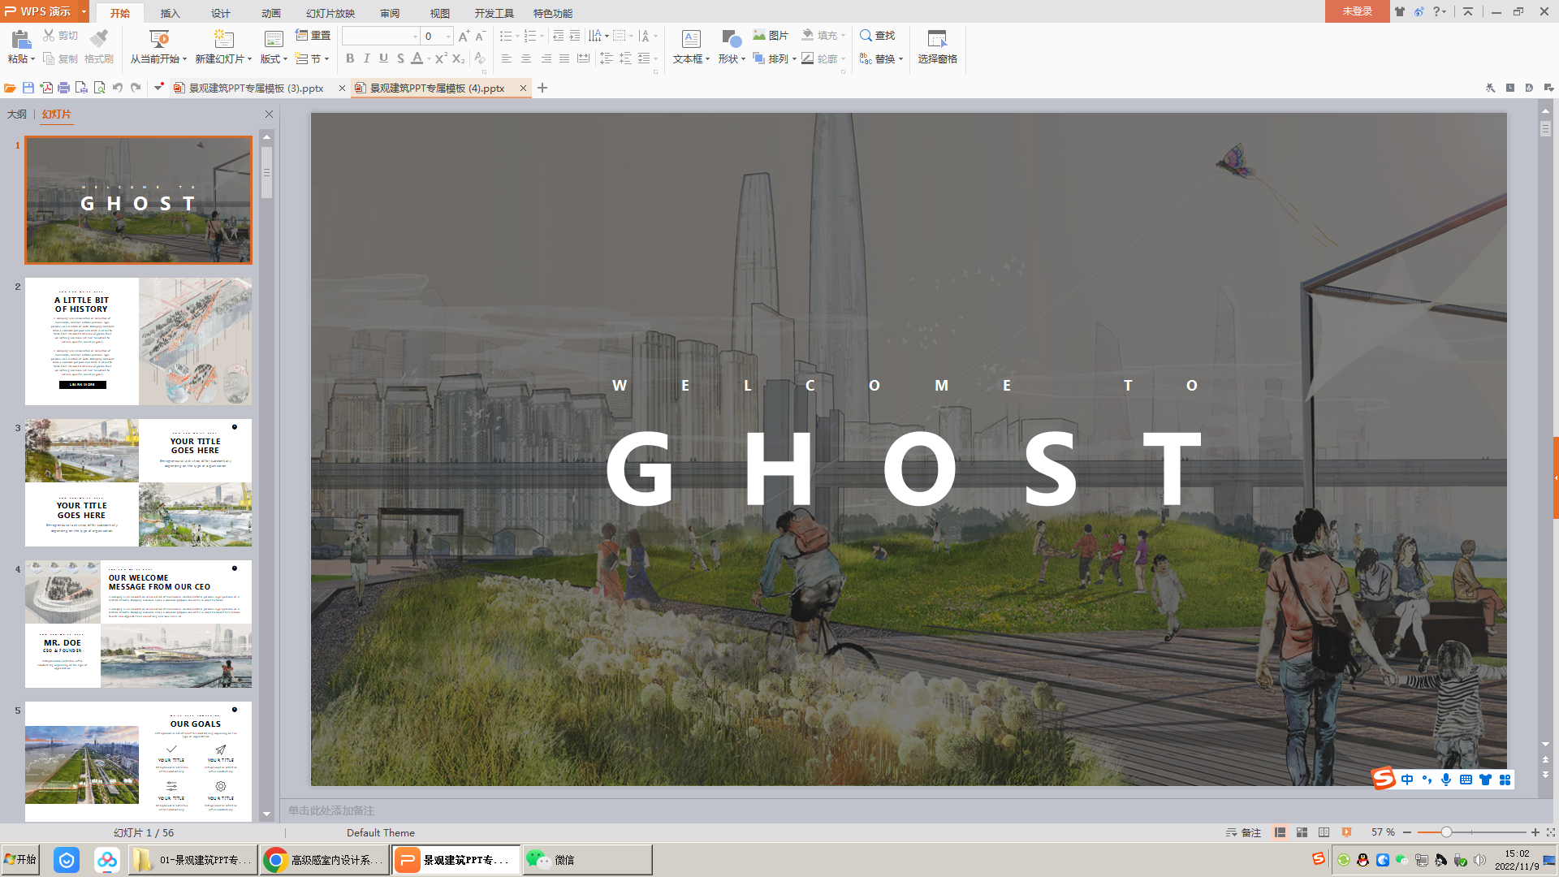Open the font name combo box

(x=381, y=36)
